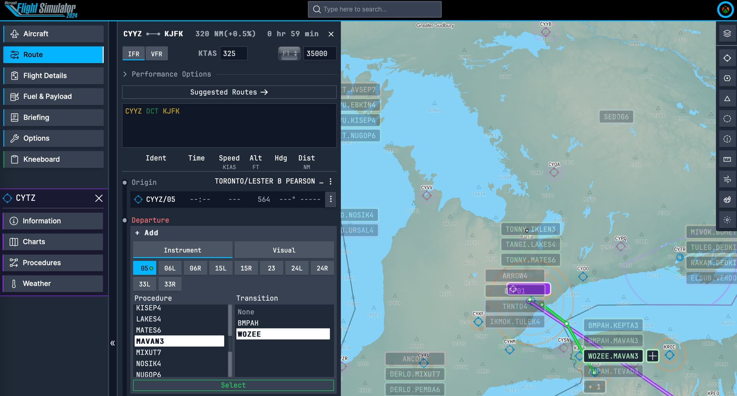Open the map layers icon
This screenshot has height=396, width=737.
click(727, 34)
